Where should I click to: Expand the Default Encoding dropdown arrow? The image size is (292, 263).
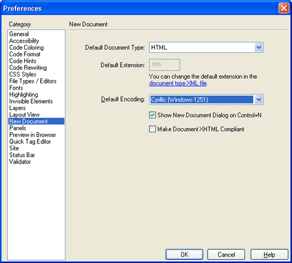click(259, 99)
